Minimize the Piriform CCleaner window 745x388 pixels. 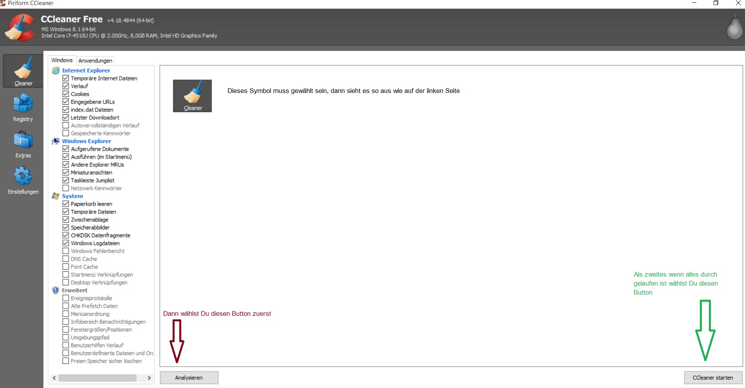694,3
